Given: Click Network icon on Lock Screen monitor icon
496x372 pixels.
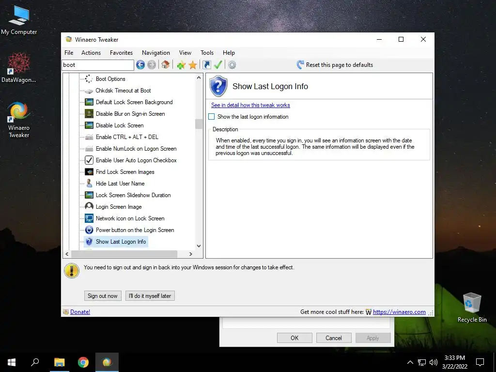Looking at the screenshot, I should [x=89, y=218].
